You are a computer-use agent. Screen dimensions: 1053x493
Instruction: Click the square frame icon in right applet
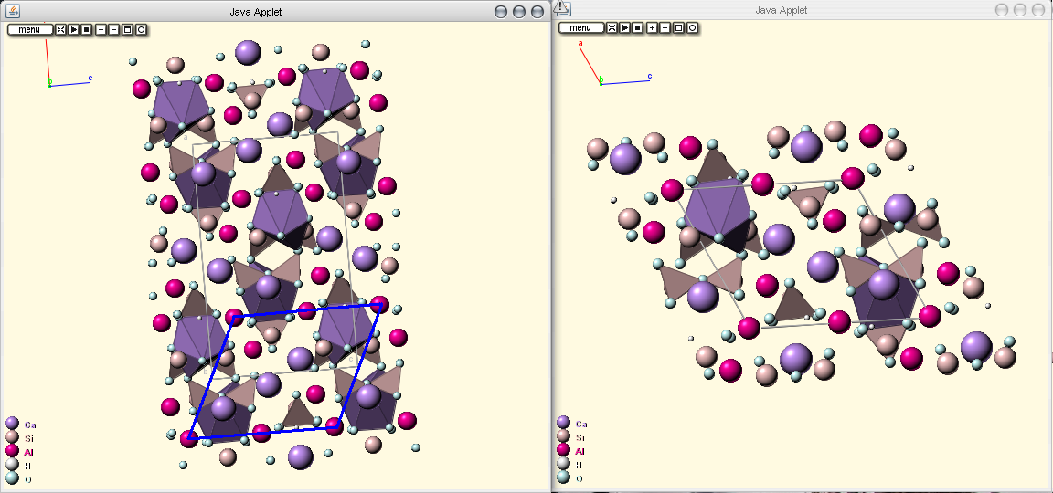(x=678, y=27)
